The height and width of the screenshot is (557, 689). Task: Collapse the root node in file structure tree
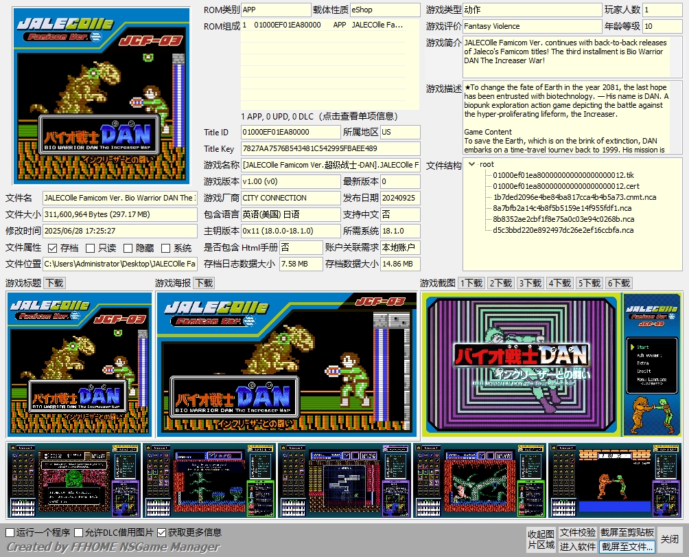[471, 164]
